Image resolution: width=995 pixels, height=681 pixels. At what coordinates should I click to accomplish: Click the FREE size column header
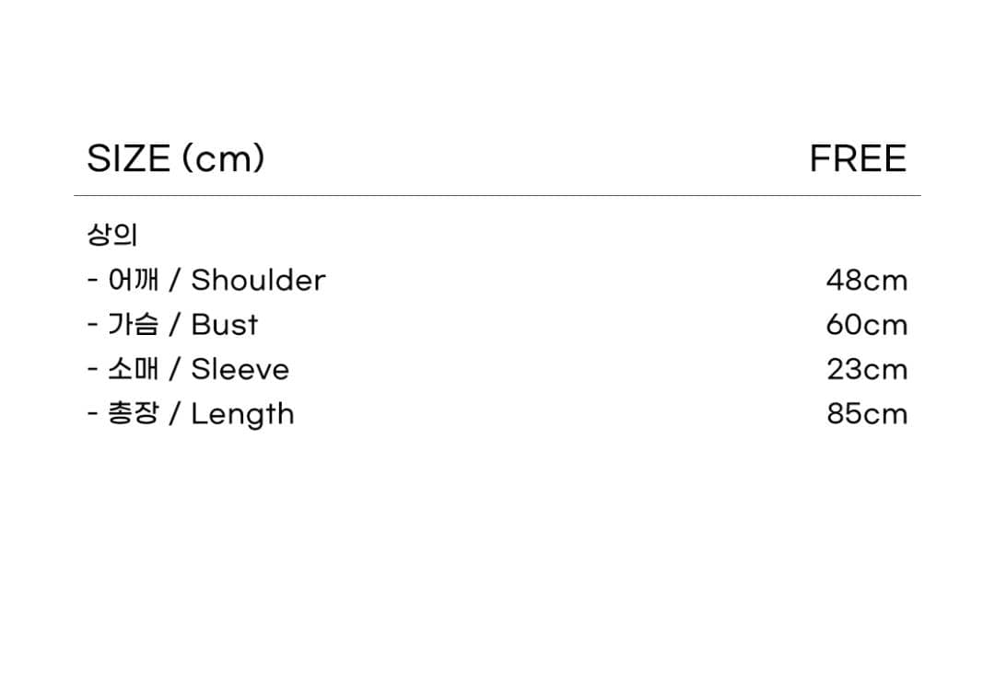click(x=858, y=158)
